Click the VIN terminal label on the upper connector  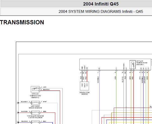click(x=87, y=68)
